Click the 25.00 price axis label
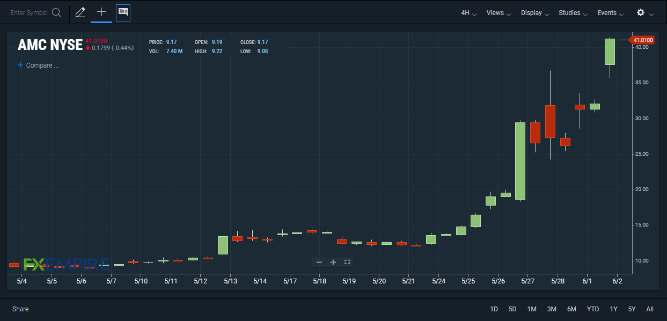Screen dimensions: 667x321 [x=642, y=154]
